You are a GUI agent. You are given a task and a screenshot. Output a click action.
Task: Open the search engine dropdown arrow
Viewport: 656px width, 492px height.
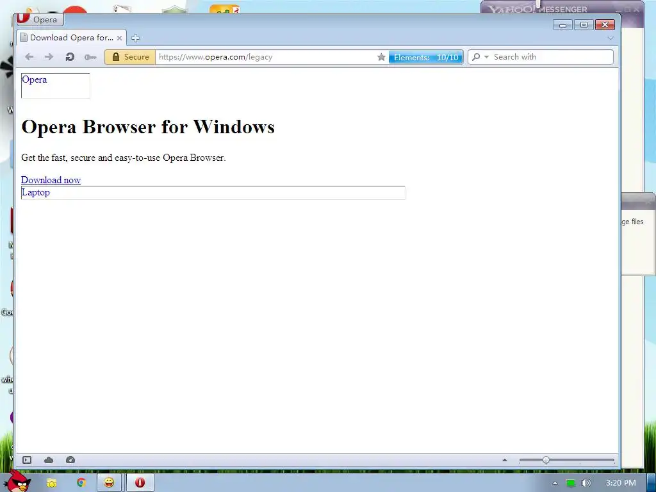(486, 57)
